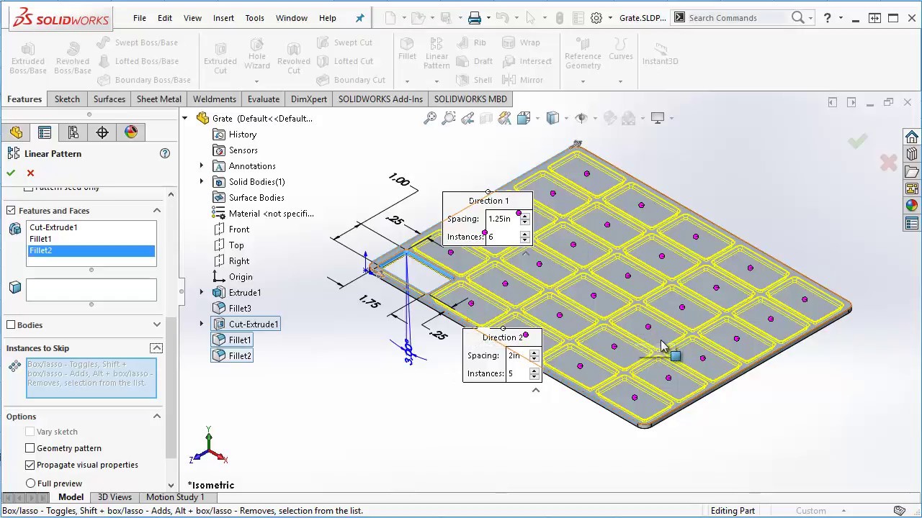Select Fillet1 in Features and Faces list
Image resolution: width=922 pixels, height=518 pixels.
click(x=40, y=239)
